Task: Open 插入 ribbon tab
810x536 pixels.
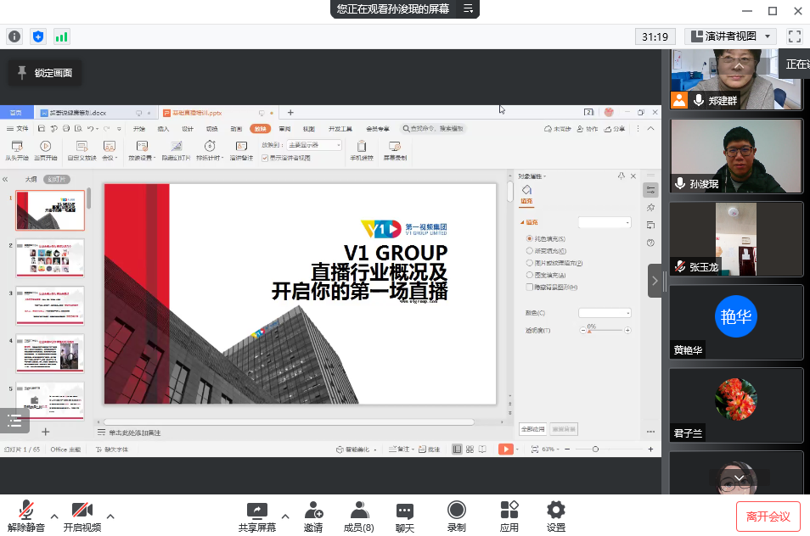Action: click(x=163, y=129)
